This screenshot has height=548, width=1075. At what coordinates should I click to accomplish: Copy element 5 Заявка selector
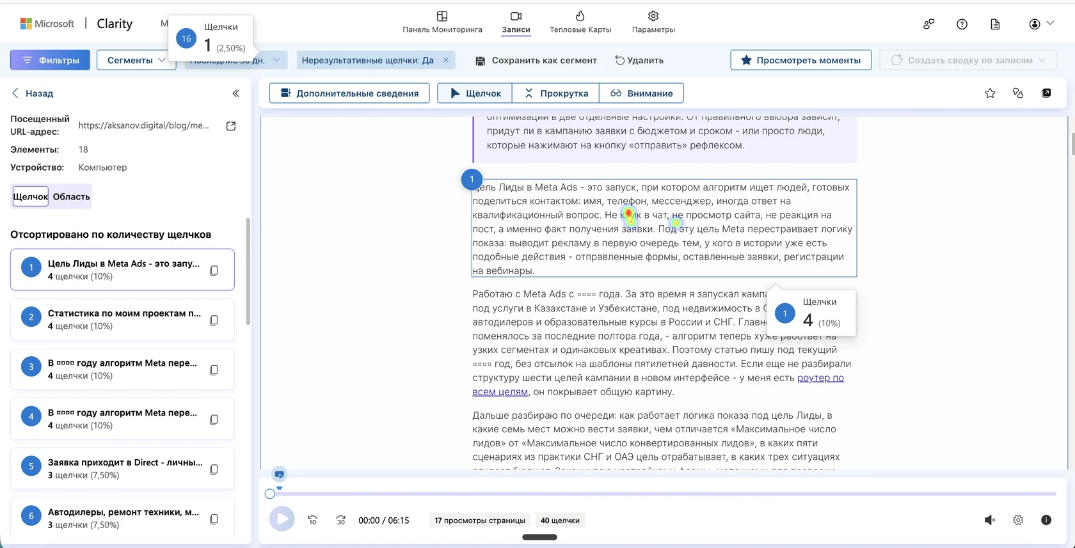coord(214,469)
